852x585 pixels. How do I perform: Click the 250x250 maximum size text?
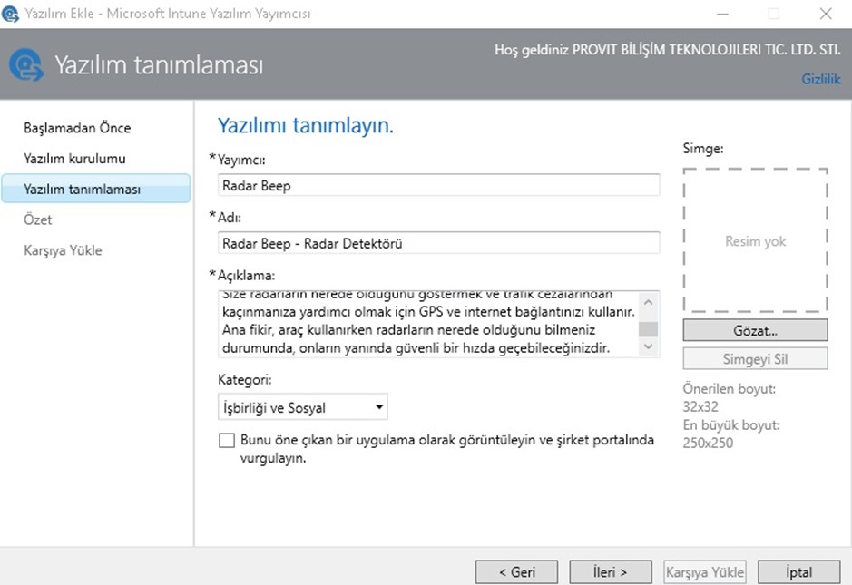click(x=708, y=443)
